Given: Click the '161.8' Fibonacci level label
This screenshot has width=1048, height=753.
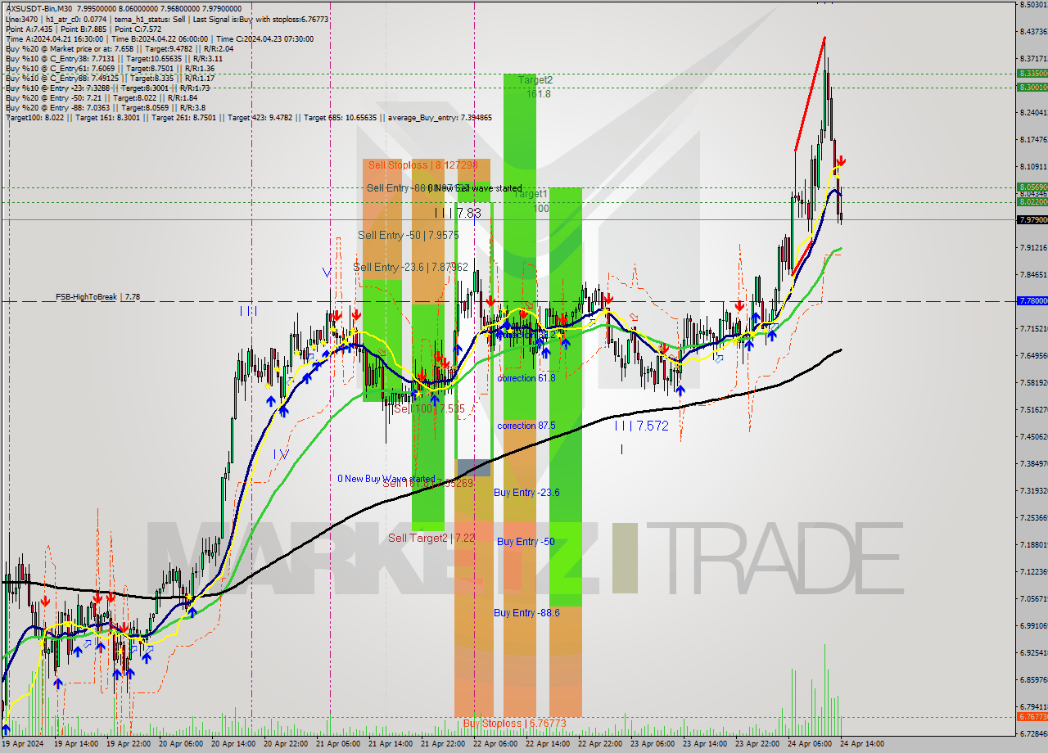Looking at the screenshot, I should click(537, 94).
